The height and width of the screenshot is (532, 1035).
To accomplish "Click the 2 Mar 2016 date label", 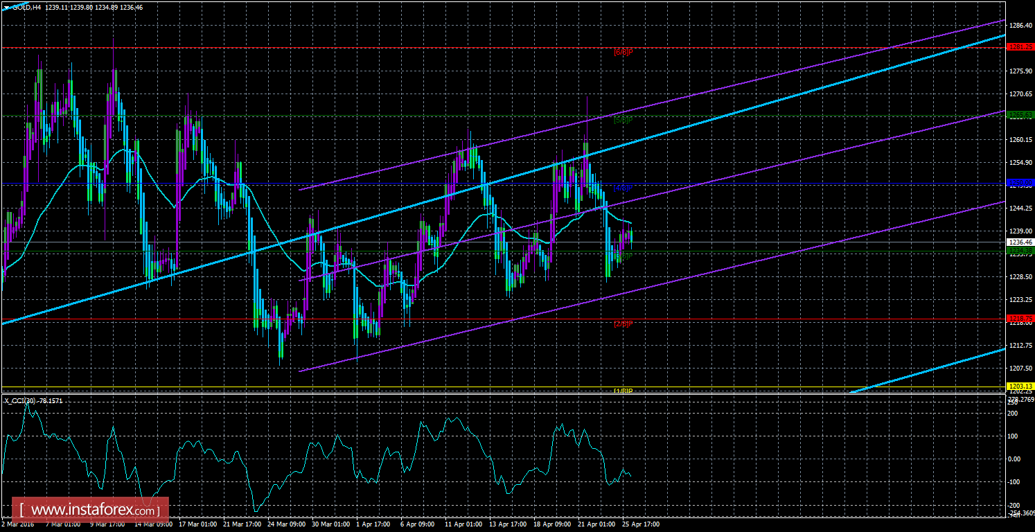I will (x=18, y=525).
